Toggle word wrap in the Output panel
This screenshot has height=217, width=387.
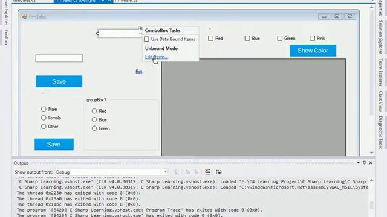[219, 172]
